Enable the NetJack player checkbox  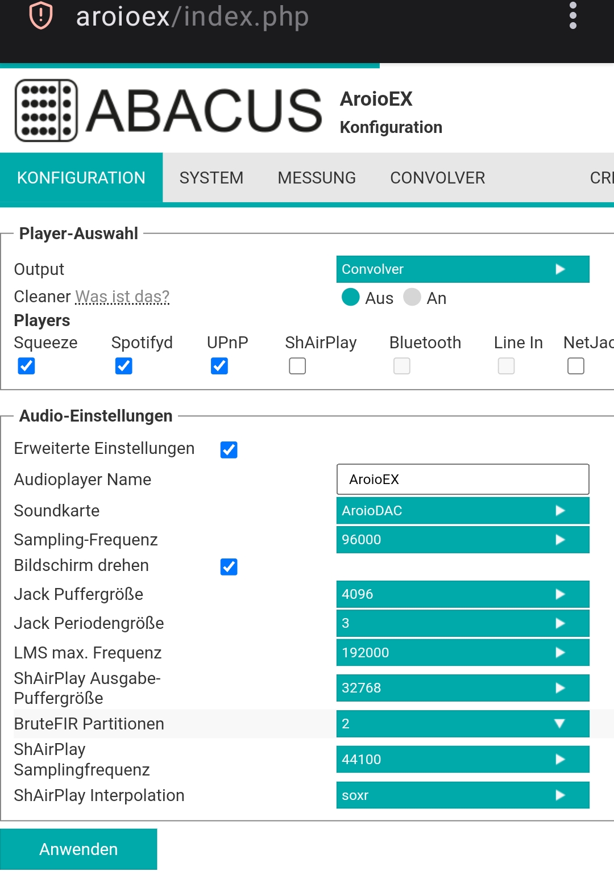[x=576, y=366]
